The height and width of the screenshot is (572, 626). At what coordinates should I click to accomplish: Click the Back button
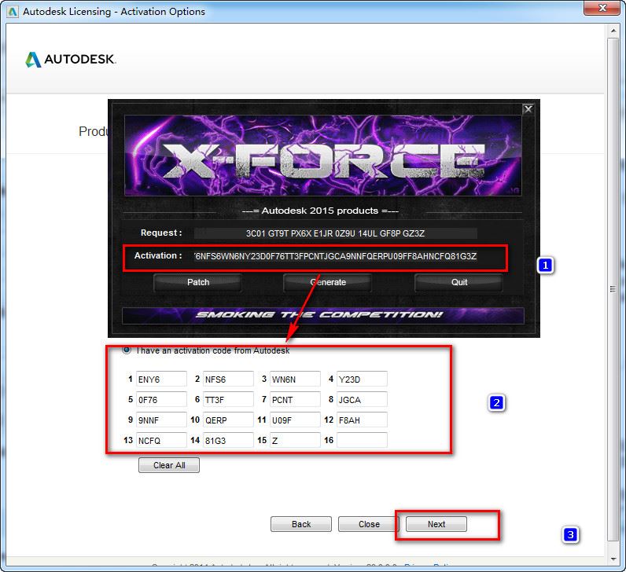tap(301, 524)
